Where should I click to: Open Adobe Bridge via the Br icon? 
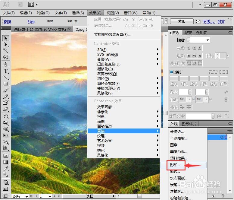click(x=20, y=5)
